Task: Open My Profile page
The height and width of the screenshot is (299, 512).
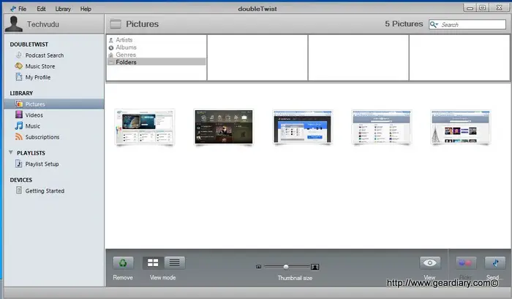Action: point(38,77)
